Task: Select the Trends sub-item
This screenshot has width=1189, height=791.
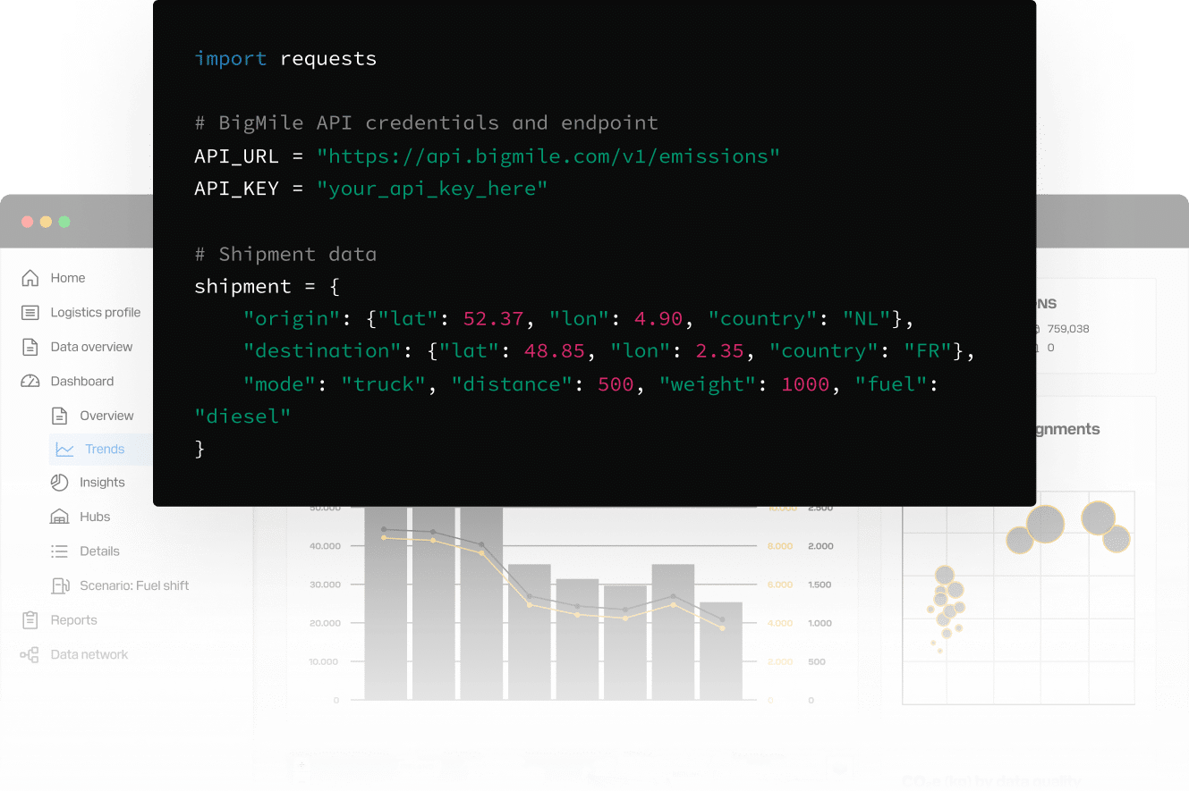Action: click(105, 449)
